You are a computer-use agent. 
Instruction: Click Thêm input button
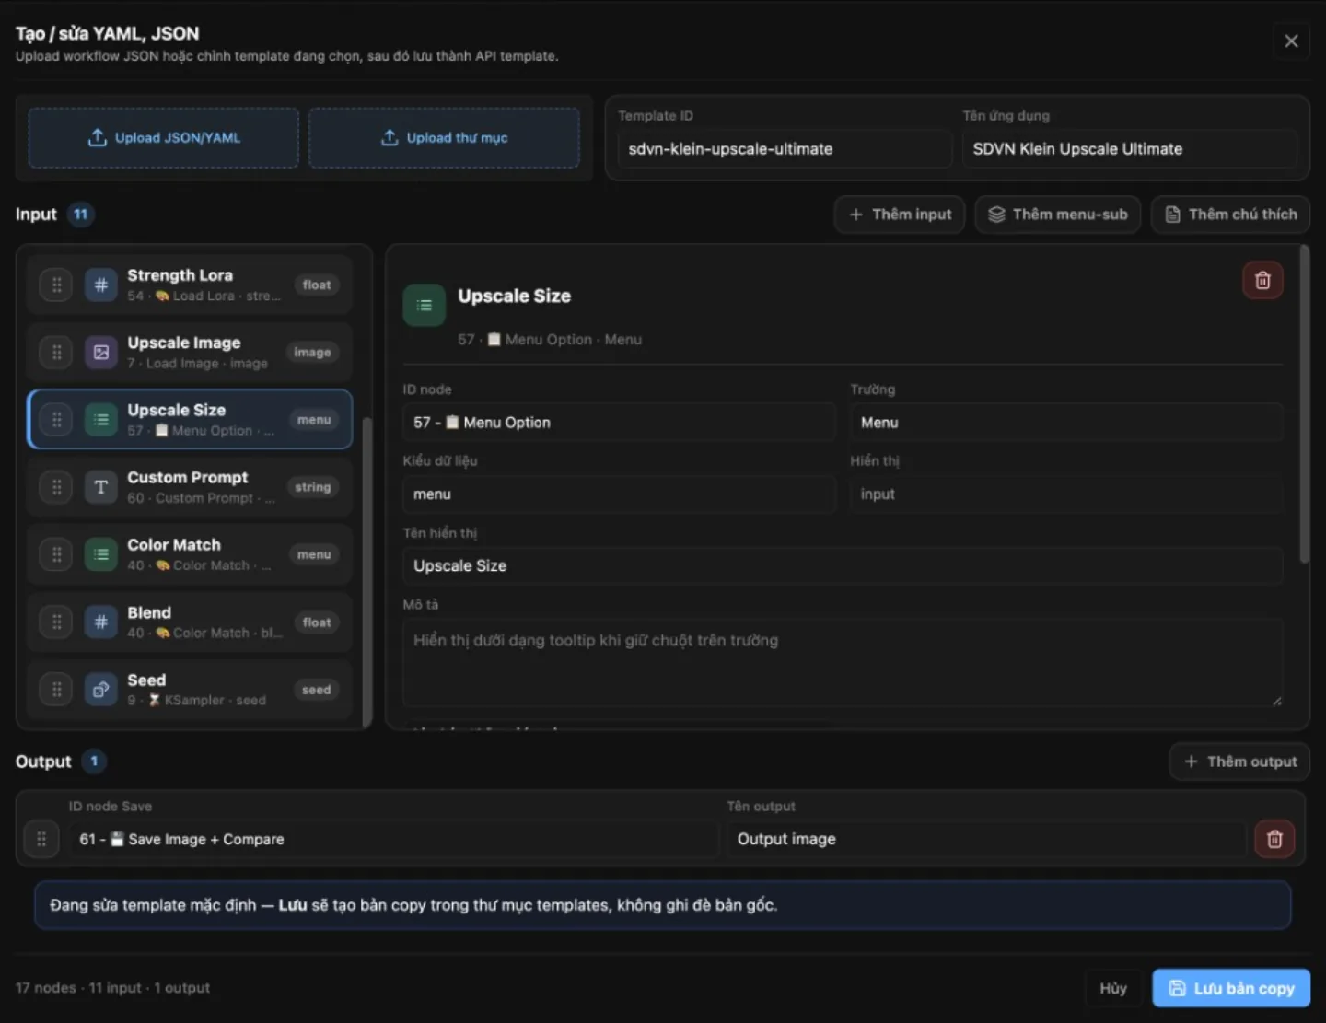click(899, 215)
